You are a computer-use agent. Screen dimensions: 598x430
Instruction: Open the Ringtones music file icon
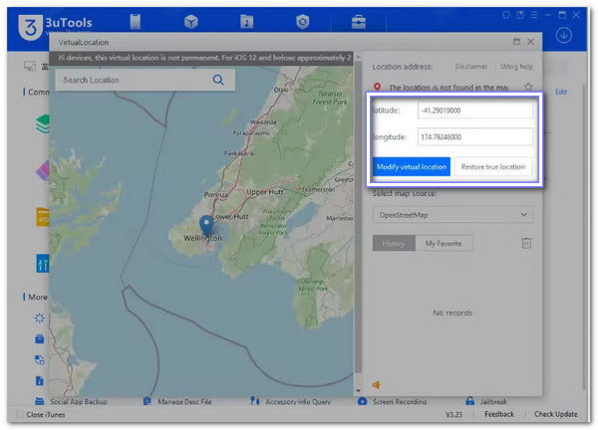pos(247,22)
